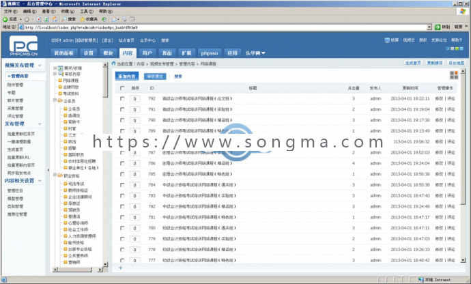Viewport: 471px width, 284px height.
Task: Check the checkbox for row ID 779
Action: [122, 239]
